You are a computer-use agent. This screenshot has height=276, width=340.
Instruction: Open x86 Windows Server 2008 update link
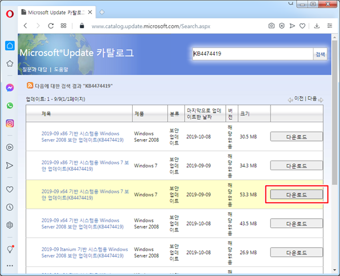[x=82, y=137]
